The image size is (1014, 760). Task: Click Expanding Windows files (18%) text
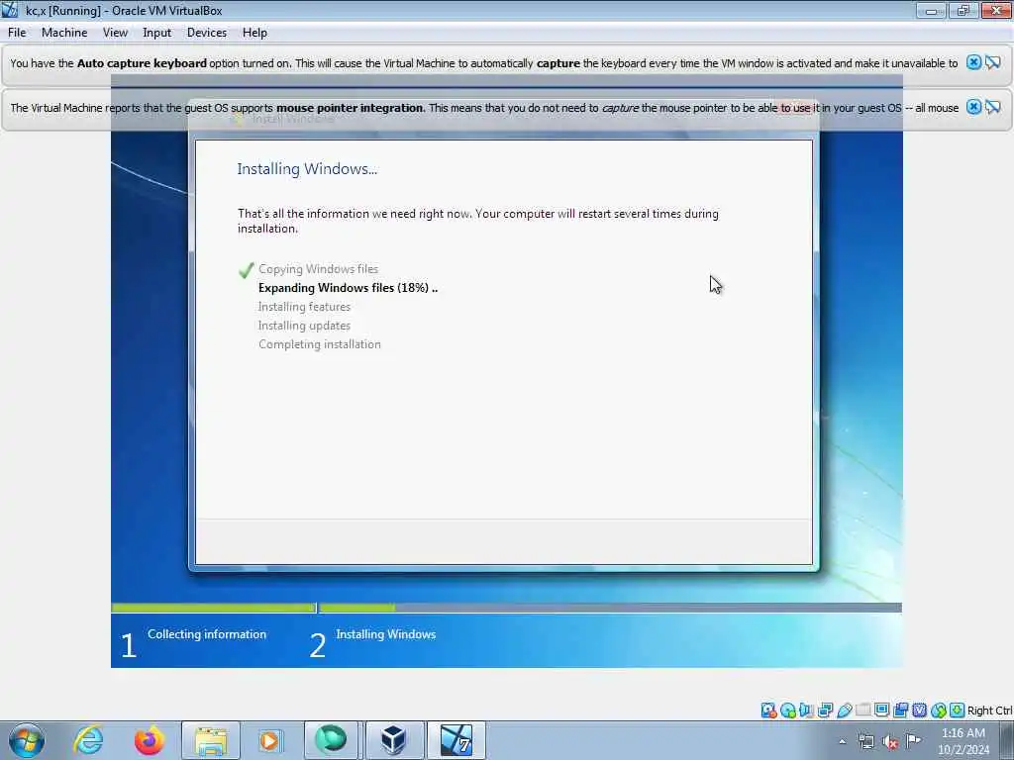click(x=348, y=288)
